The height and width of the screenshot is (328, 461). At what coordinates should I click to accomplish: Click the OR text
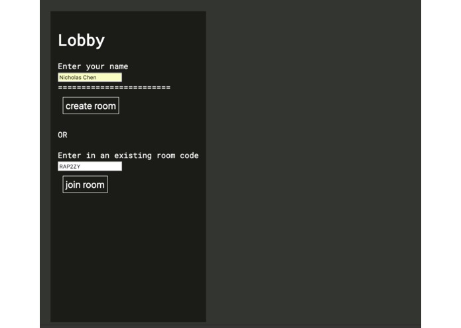click(62, 135)
